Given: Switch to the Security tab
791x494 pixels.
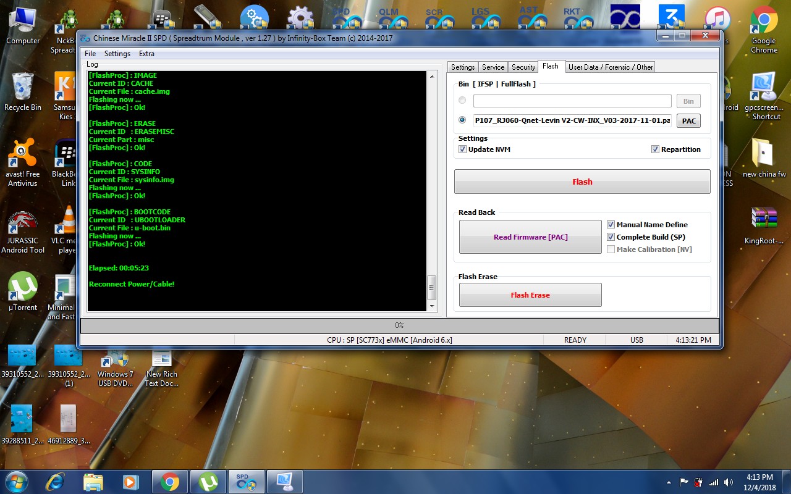Looking at the screenshot, I should click(x=523, y=67).
